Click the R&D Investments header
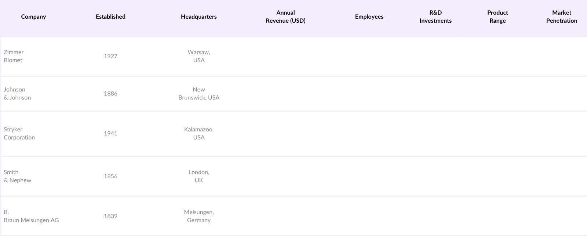This screenshot has width=587, height=239. coord(435,17)
